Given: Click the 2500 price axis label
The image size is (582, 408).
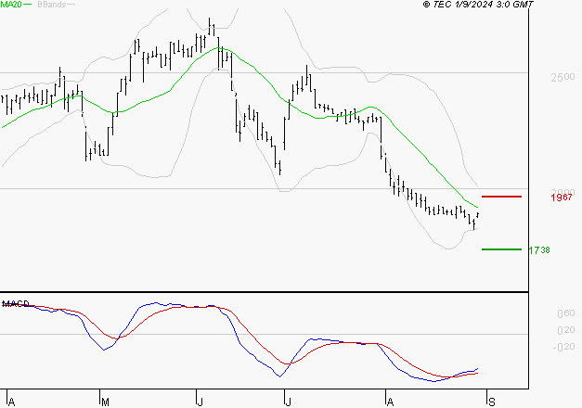Looking at the screenshot, I should 563,78.
